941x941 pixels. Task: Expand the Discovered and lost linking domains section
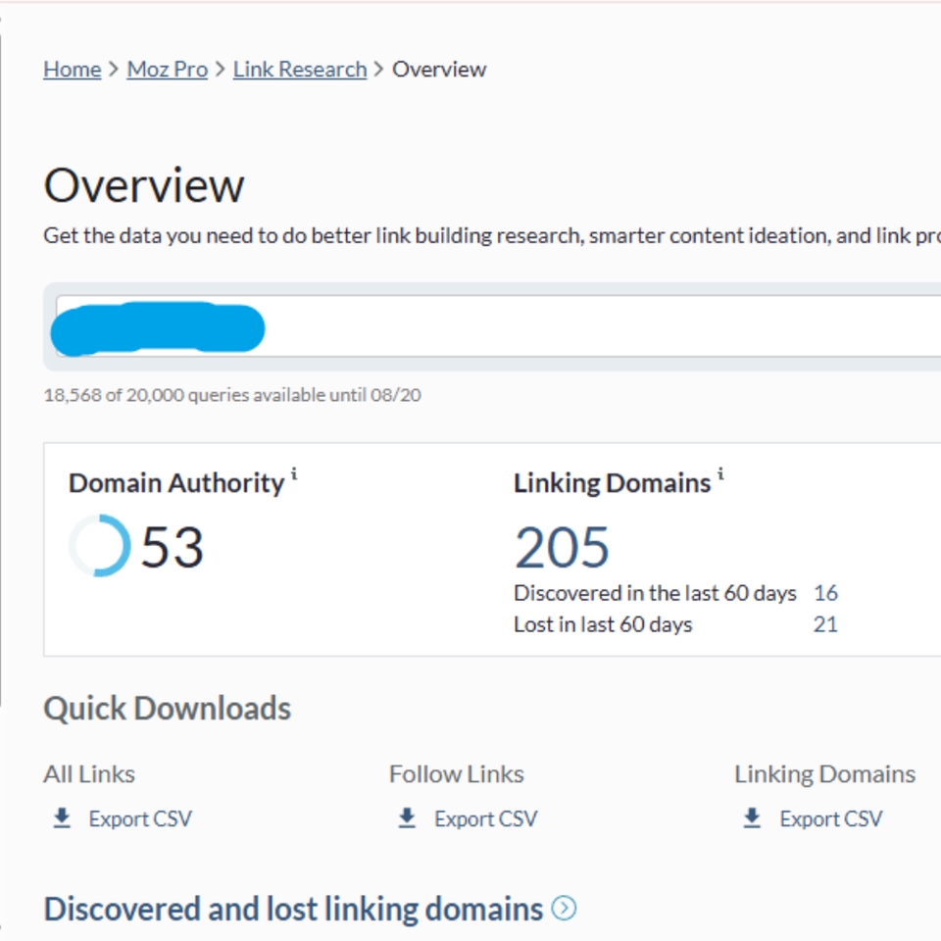[565, 910]
